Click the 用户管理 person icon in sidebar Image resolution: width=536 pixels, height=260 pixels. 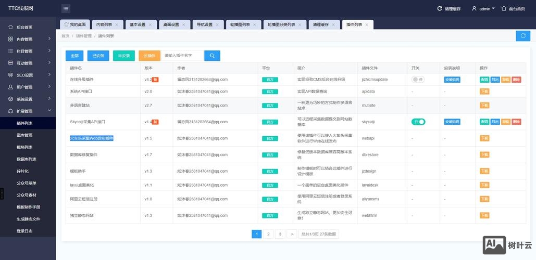(10, 87)
